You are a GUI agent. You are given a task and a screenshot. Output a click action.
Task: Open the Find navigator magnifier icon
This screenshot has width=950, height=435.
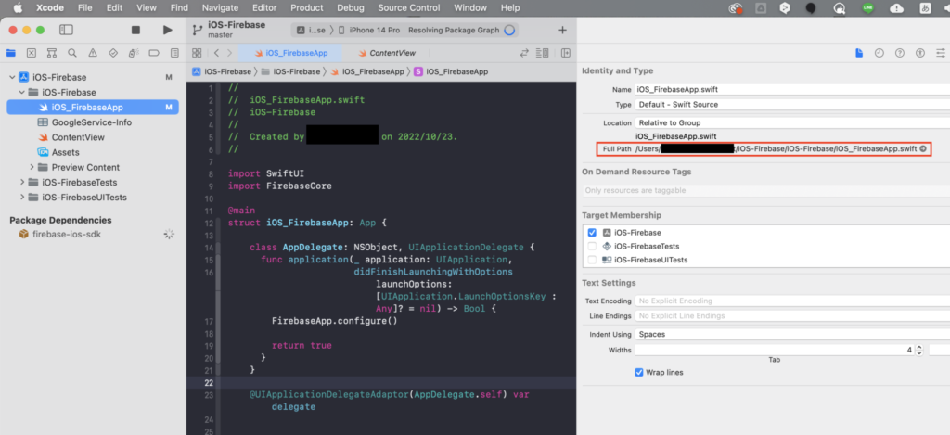point(72,53)
